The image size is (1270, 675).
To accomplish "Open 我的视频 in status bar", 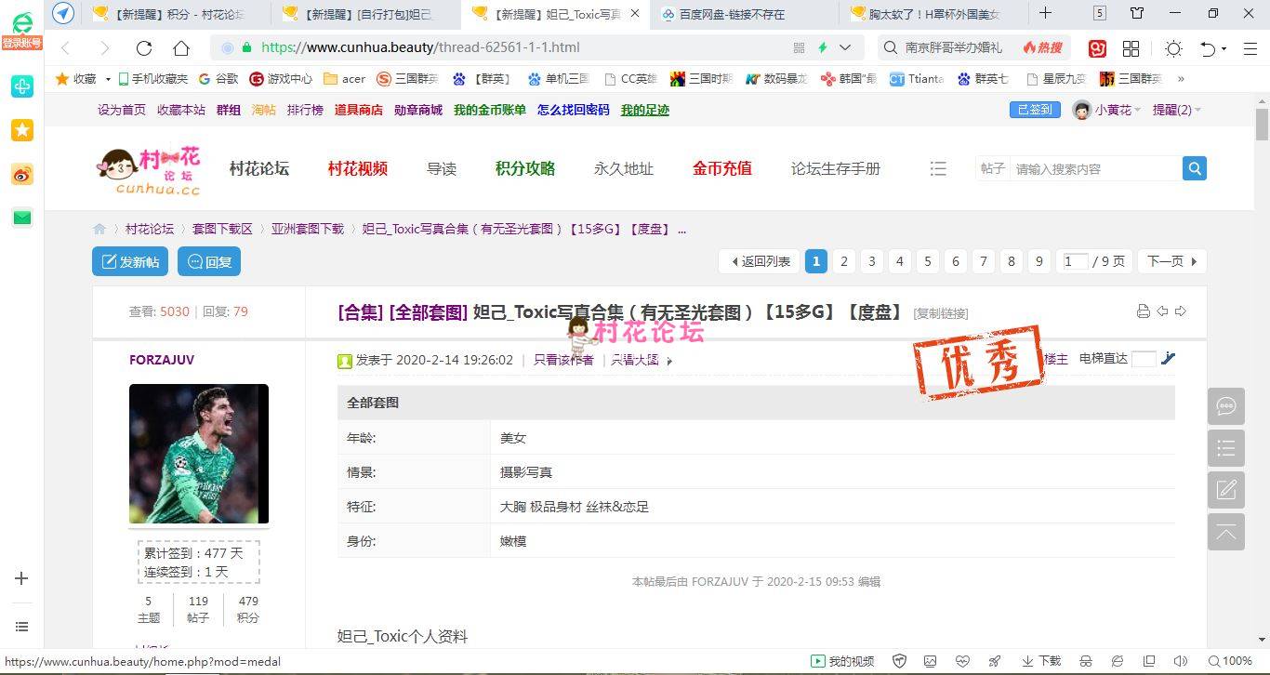I will [842, 661].
